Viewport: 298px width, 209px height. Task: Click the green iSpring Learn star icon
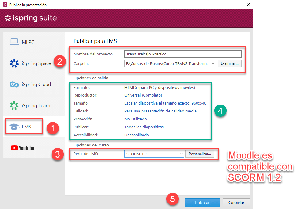pyautogui.click(x=14, y=106)
